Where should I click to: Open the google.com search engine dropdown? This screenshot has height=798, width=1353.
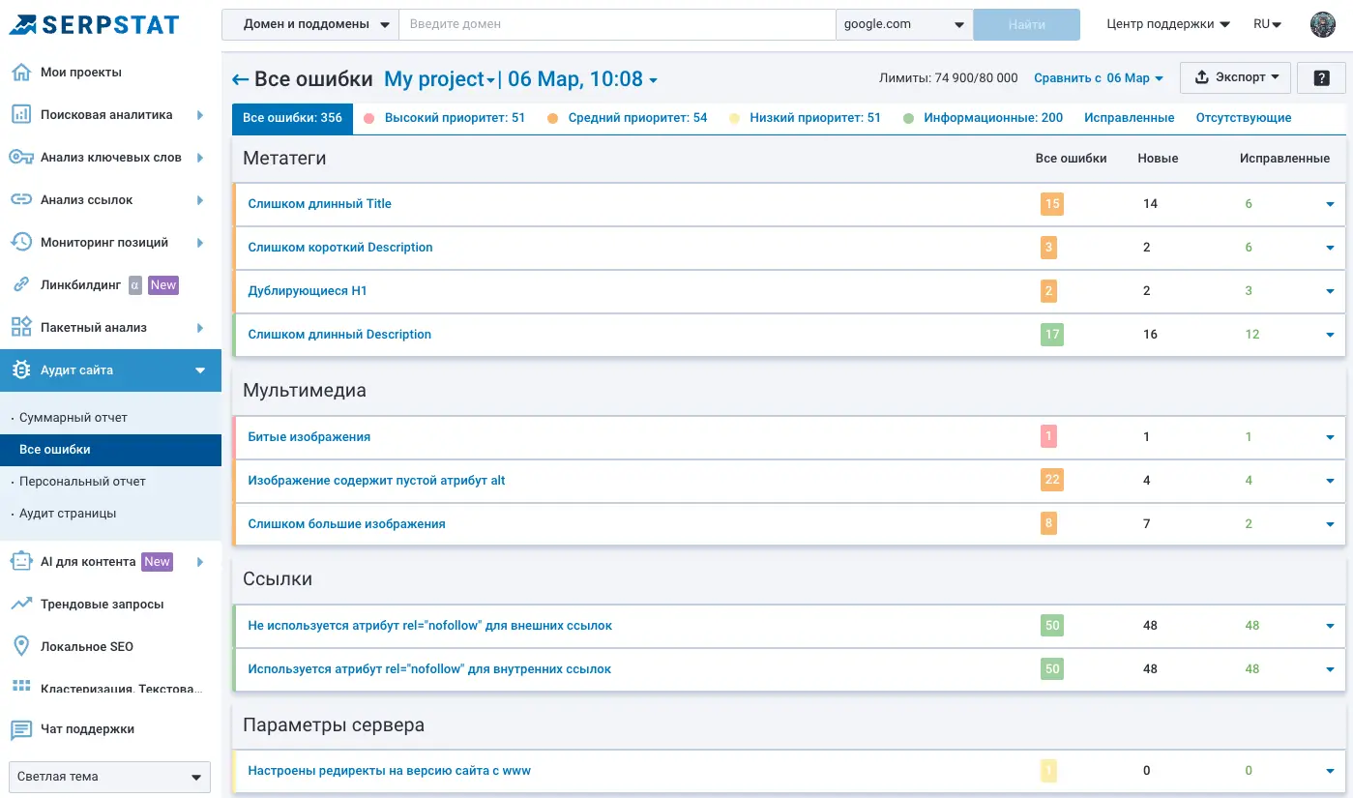tap(903, 25)
